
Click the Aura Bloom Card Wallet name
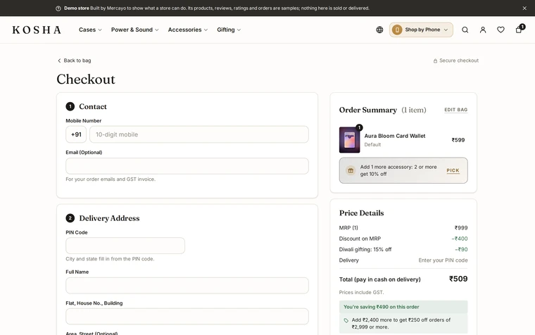click(x=395, y=136)
